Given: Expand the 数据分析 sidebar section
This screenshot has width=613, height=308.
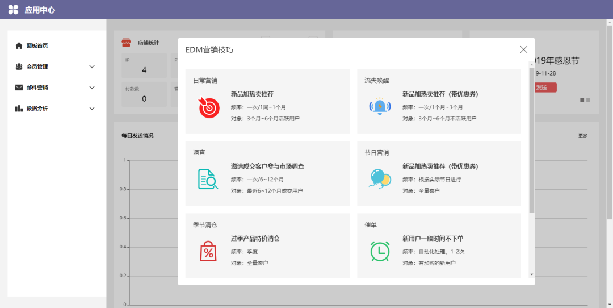Looking at the screenshot, I should [x=92, y=109].
